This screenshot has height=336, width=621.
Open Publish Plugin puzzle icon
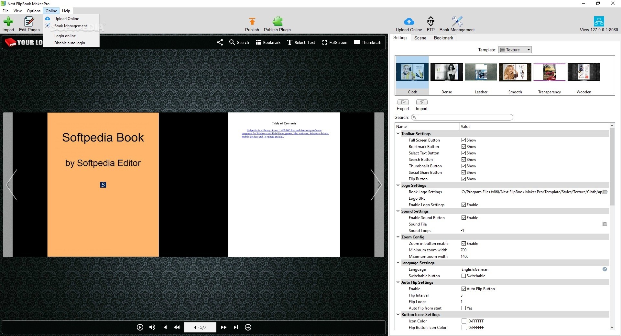(x=277, y=21)
